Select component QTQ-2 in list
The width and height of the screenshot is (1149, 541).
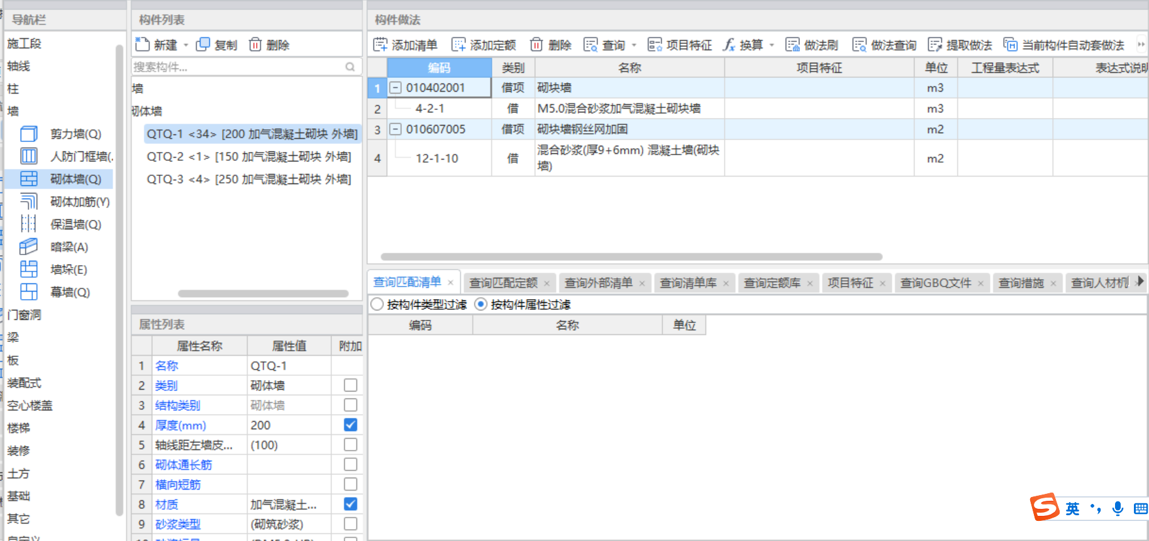click(249, 156)
